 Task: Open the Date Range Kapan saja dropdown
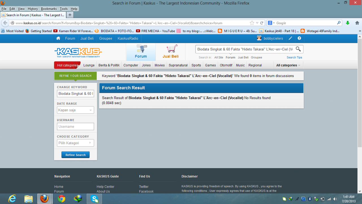[x=75, y=110]
